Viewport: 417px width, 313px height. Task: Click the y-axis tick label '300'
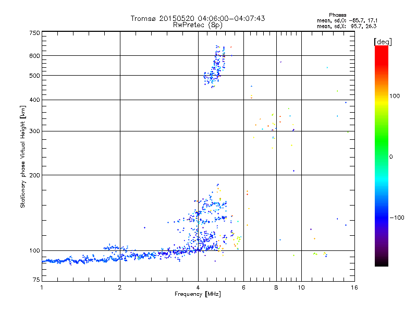click(x=34, y=131)
